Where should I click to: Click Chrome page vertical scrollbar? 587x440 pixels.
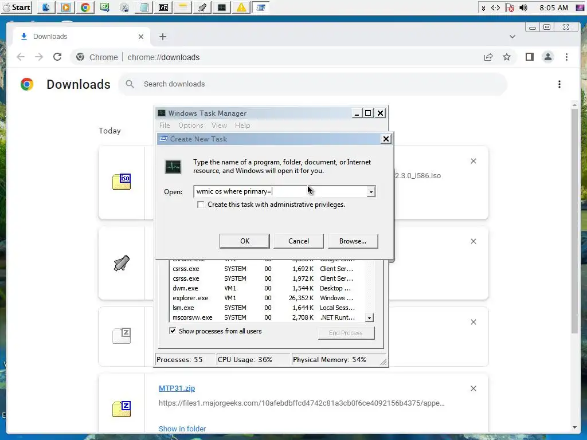point(574,221)
